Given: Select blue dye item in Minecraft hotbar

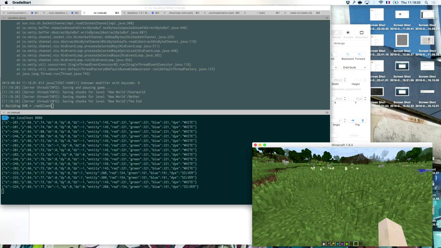Looking at the screenshot, I should pos(338,244).
